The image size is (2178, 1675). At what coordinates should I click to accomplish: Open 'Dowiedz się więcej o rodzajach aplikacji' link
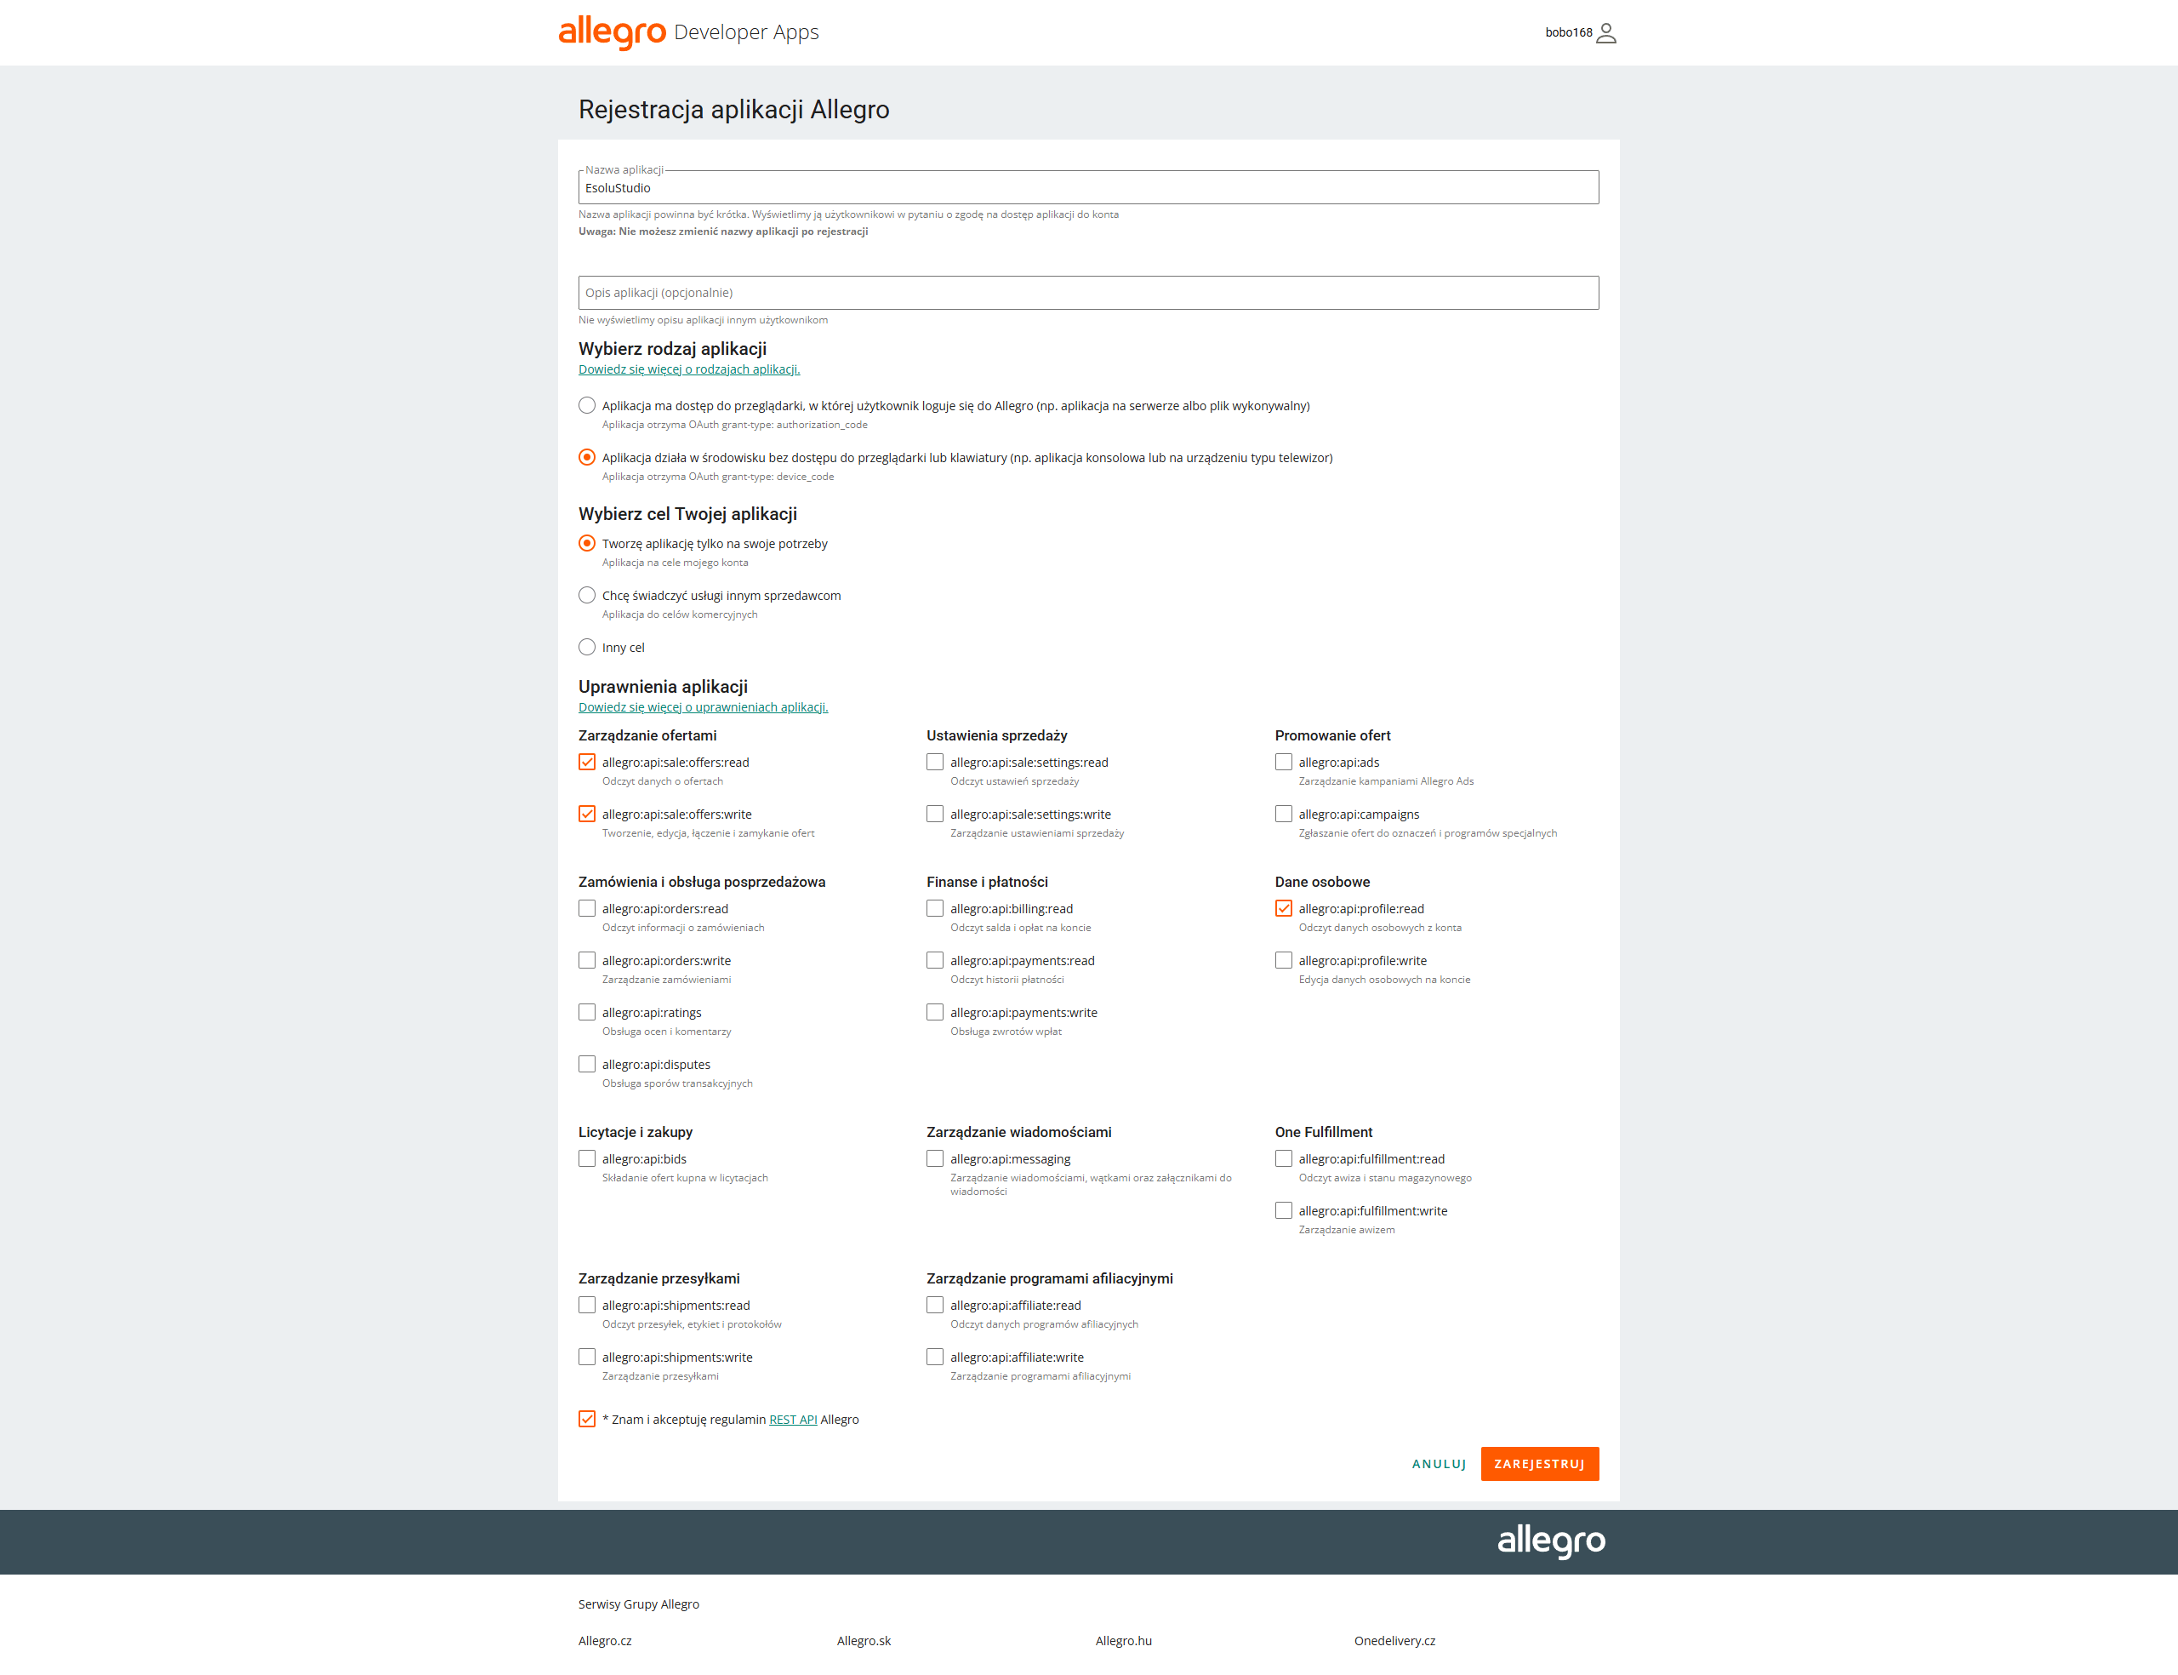tap(689, 369)
